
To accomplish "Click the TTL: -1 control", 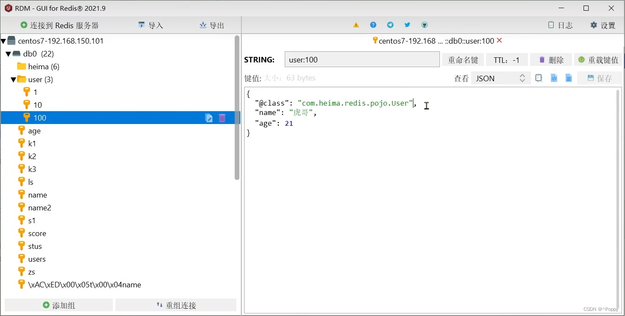I will (x=507, y=59).
